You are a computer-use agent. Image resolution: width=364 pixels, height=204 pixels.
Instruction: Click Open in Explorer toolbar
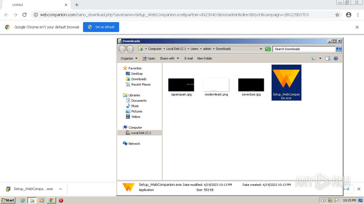tap(149, 58)
